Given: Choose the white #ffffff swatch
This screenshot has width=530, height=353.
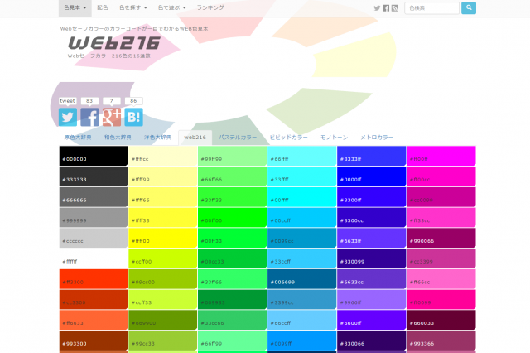Looking at the screenshot, I should (94, 259).
